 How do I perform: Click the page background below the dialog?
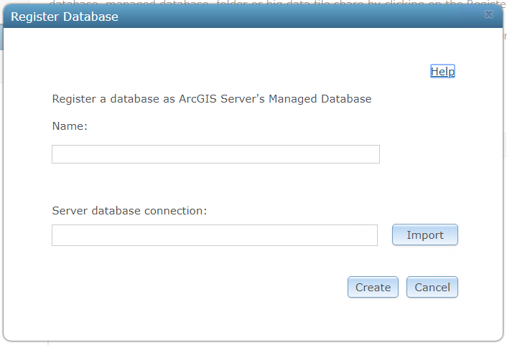click(x=251, y=343)
